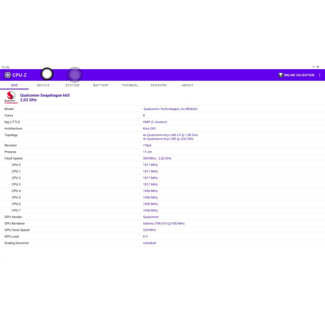Open the SYSTEM tab
This screenshot has height=325, width=325.
[72, 85]
